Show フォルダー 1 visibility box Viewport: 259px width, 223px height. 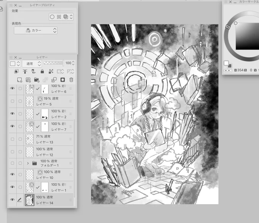pos(13,163)
